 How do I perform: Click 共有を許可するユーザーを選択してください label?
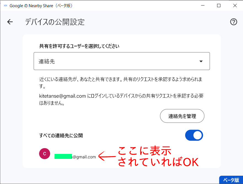point(79,46)
